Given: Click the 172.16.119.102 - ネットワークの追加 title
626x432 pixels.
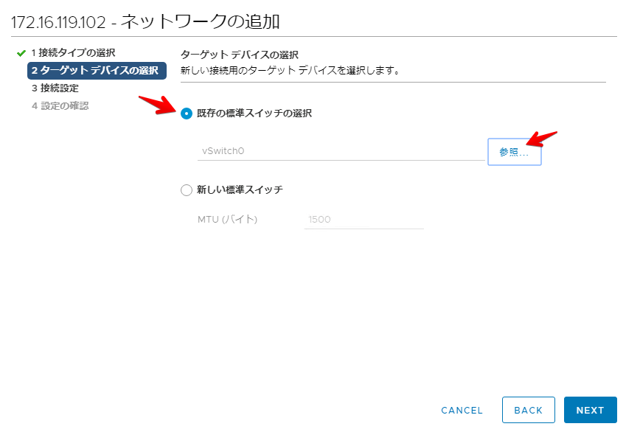Looking at the screenshot, I should 145,21.
